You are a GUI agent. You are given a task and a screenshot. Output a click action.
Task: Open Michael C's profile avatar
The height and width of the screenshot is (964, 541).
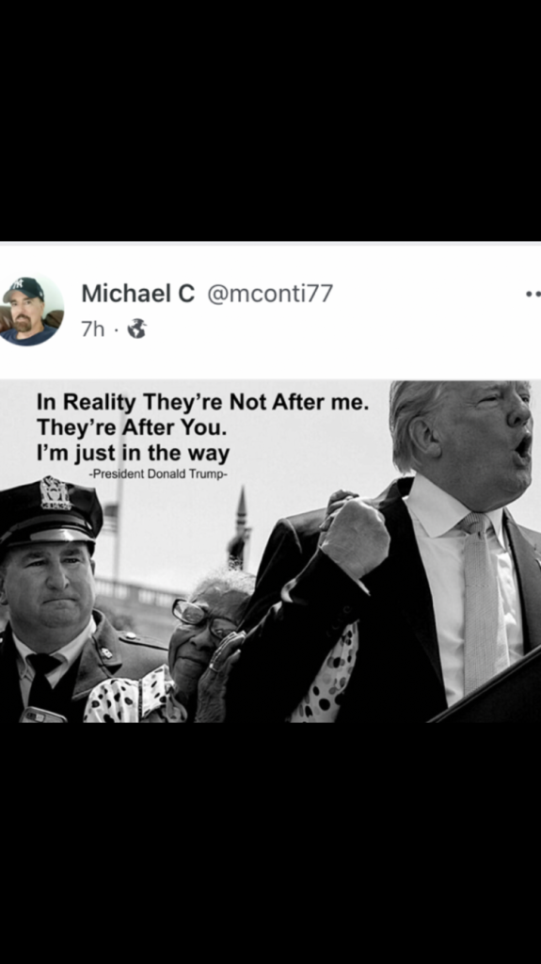pyautogui.click(x=30, y=309)
